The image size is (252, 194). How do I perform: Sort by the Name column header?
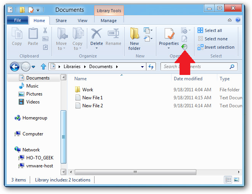coord(80,79)
